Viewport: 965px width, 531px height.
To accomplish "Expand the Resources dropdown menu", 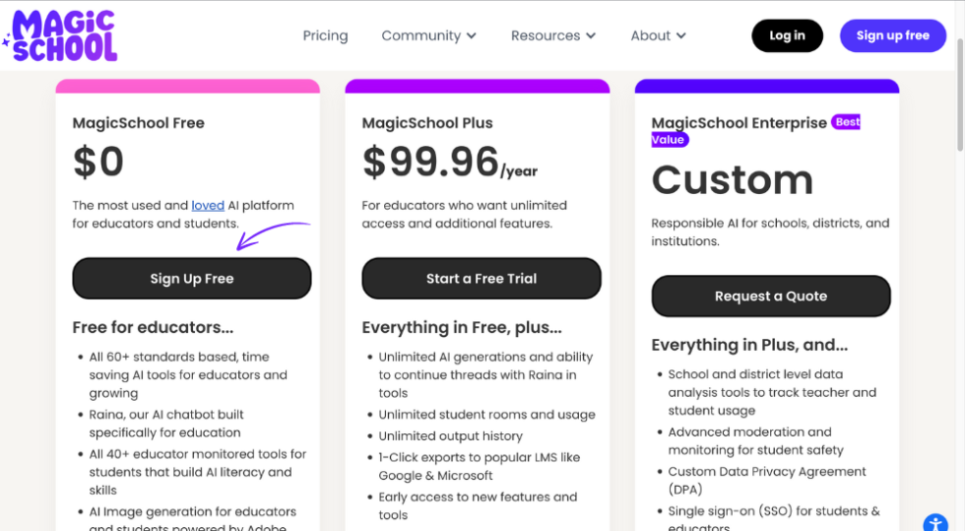I will 552,35.
